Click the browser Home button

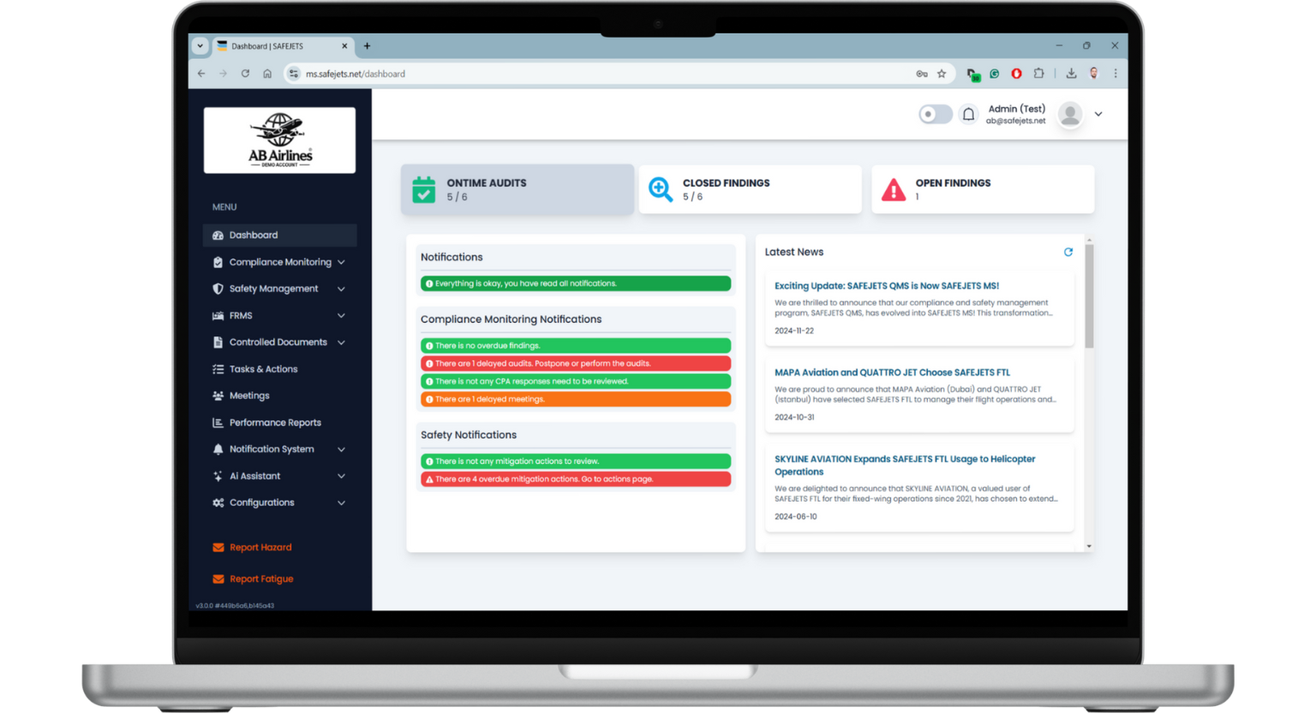point(267,74)
